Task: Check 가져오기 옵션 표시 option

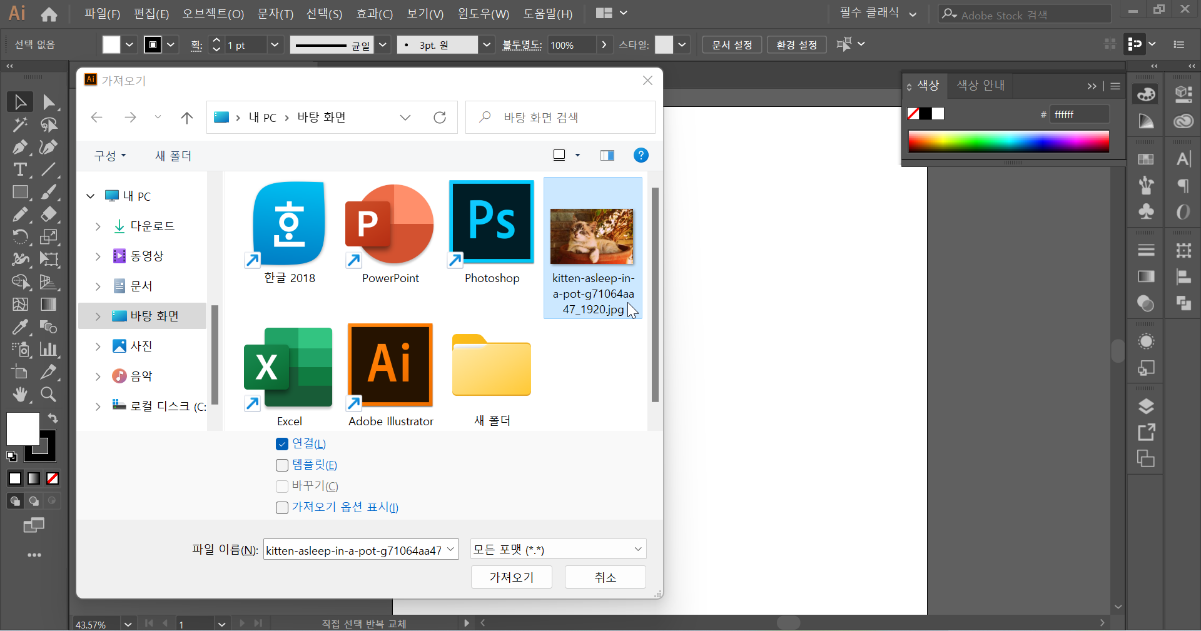Action: 282,507
